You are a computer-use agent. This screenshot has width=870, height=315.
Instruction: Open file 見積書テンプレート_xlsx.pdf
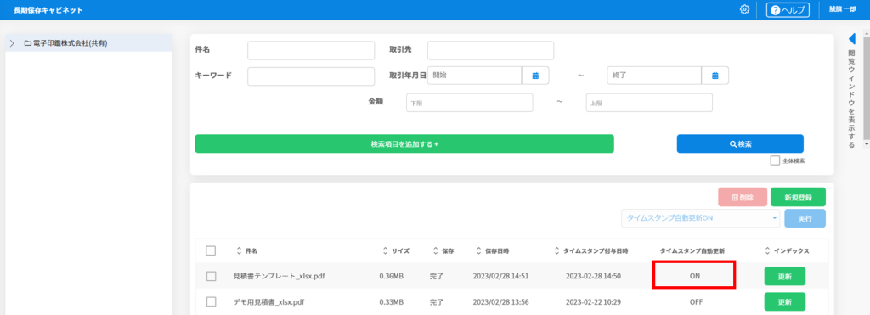pyautogui.click(x=279, y=276)
